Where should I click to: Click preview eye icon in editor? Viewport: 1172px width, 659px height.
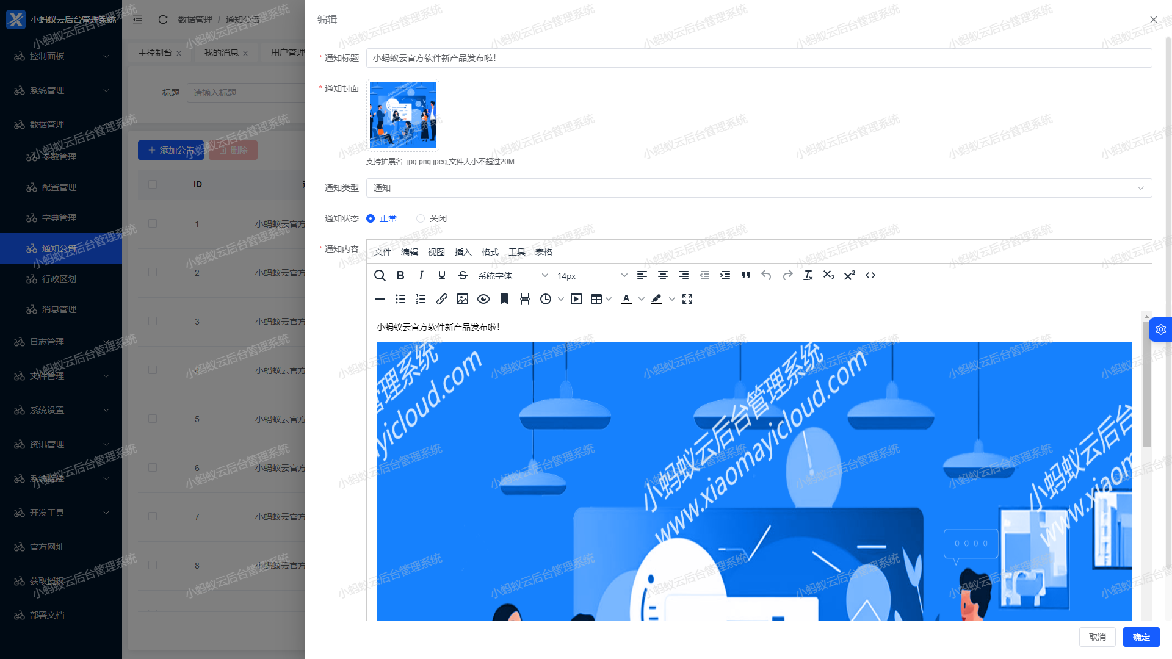point(483,299)
